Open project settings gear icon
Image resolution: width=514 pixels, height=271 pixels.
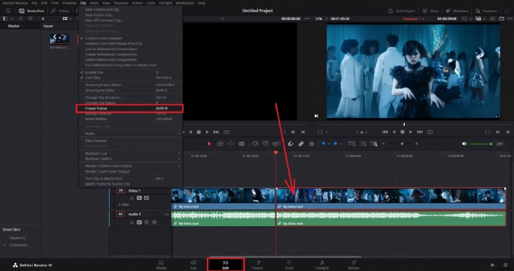coord(505,265)
